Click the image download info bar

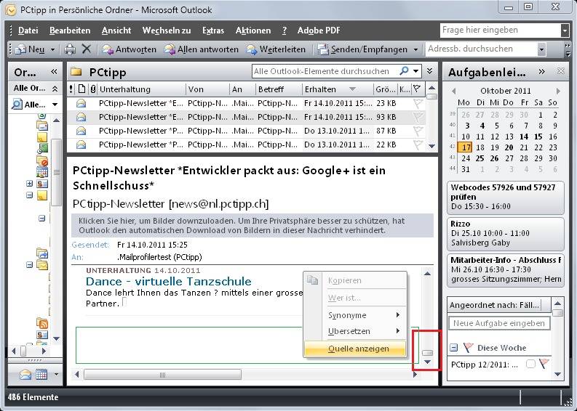point(252,226)
